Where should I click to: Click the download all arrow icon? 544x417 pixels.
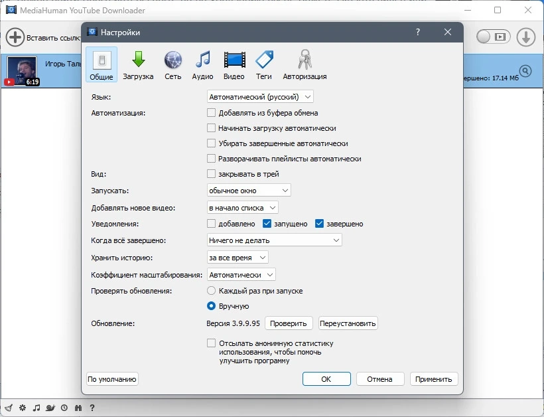click(526, 37)
